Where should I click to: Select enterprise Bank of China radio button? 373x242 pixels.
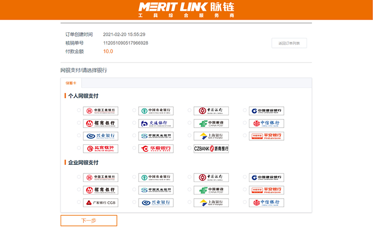point(190,177)
